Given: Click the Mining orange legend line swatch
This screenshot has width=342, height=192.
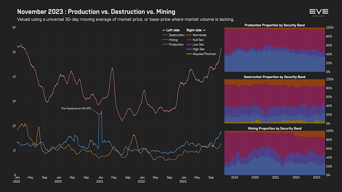Looking at the screenshot, I should [x=165, y=40].
